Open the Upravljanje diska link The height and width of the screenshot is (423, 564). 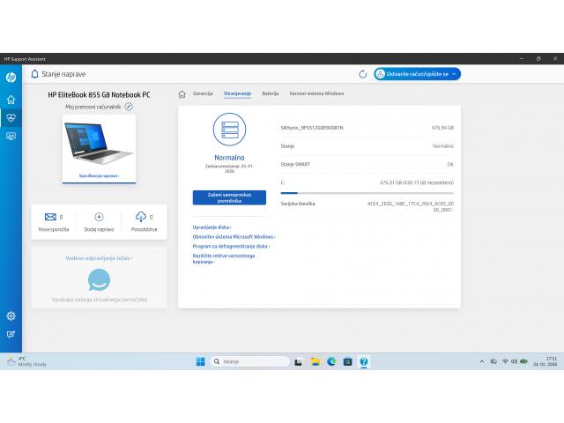coord(211,227)
